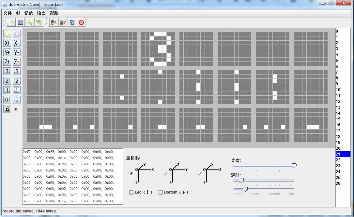Select frame 0 in the frame list
Screen dimensions: 354x217
pyautogui.click(x=343, y=31)
